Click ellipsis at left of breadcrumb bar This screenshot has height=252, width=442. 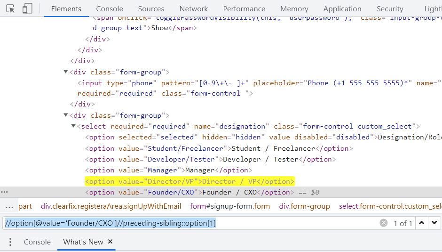9,206
